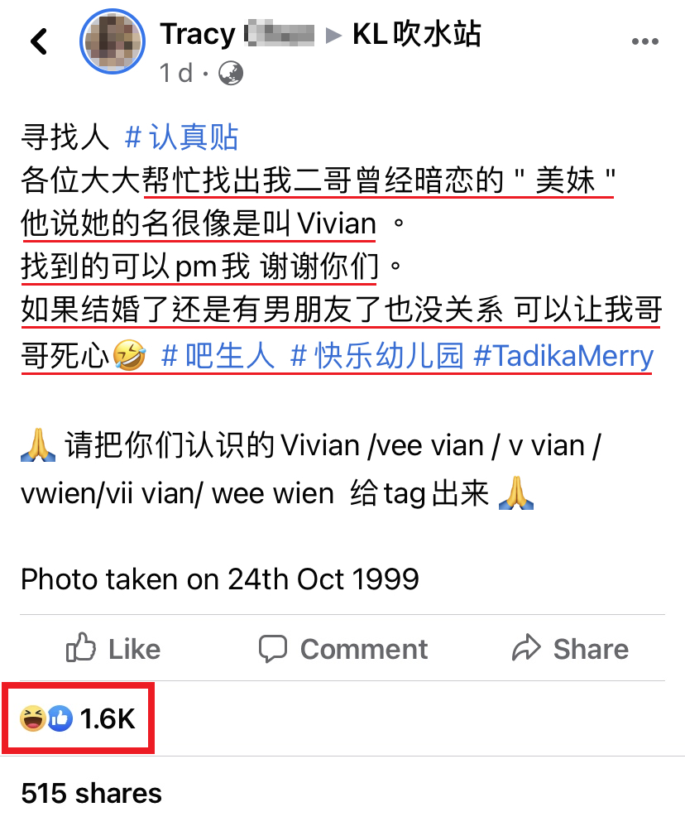Image resolution: width=685 pixels, height=831 pixels.
Task: Open the 515 shares list
Action: [x=91, y=794]
